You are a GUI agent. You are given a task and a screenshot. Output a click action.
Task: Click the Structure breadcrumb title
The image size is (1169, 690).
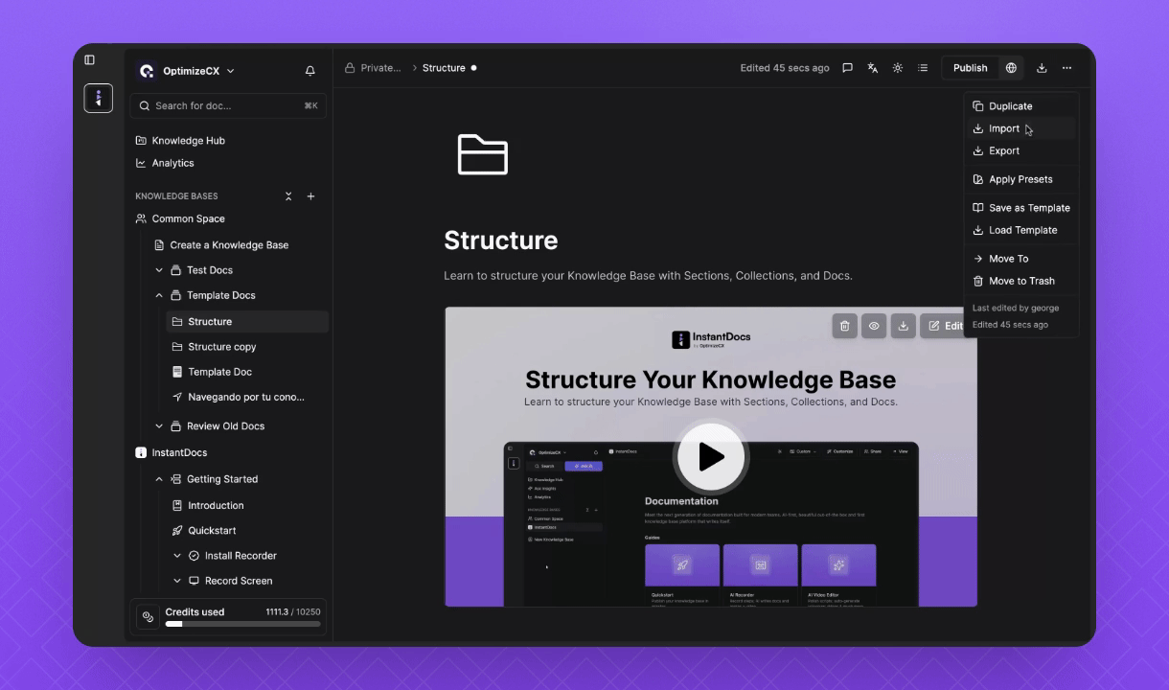tap(444, 68)
